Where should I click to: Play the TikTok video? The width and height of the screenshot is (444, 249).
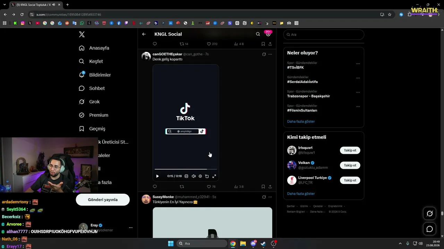(157, 176)
